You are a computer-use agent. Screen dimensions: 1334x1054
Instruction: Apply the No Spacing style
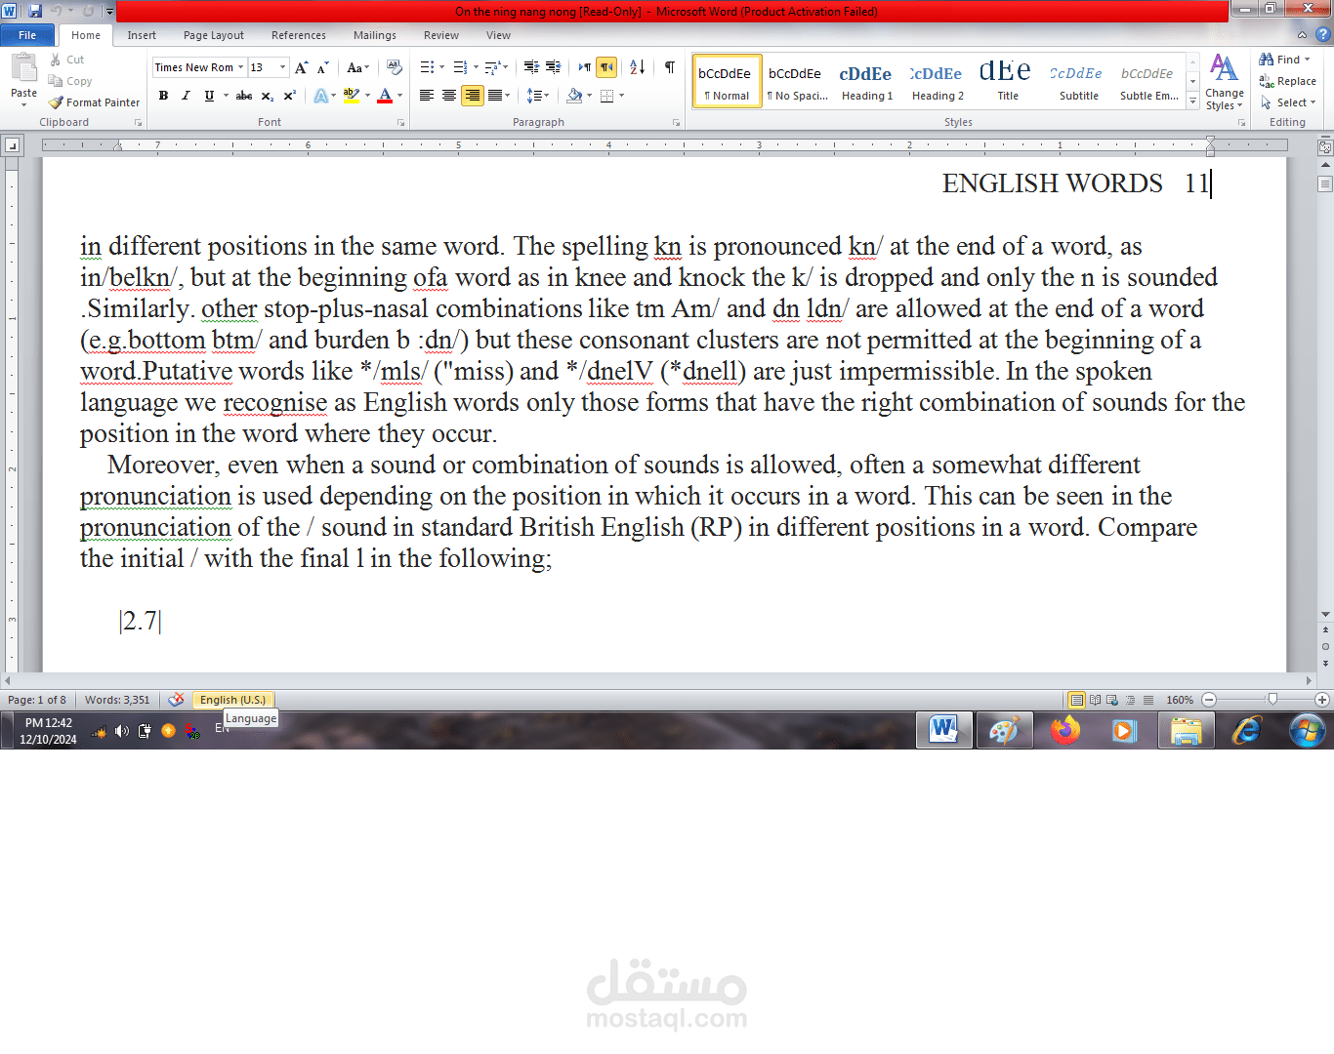[797, 81]
